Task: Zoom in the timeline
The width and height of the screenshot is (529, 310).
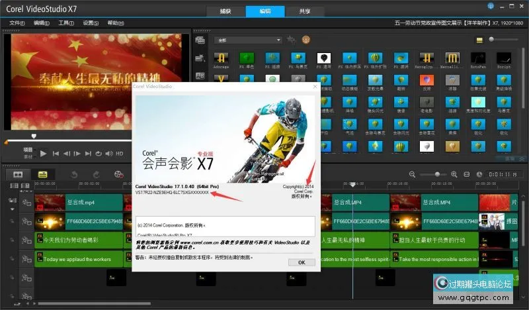Action: tap(454, 174)
